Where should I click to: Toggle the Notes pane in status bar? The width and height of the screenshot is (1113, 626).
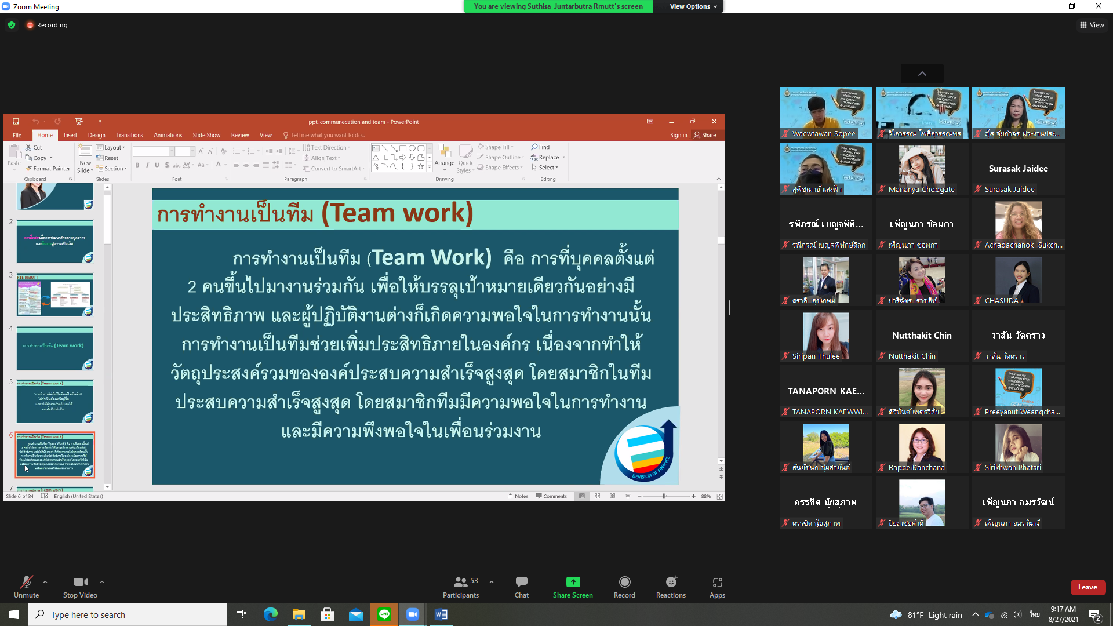click(518, 497)
